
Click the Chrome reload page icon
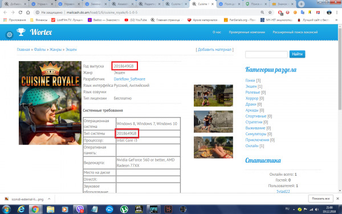pyautogui.click(x=21, y=13)
